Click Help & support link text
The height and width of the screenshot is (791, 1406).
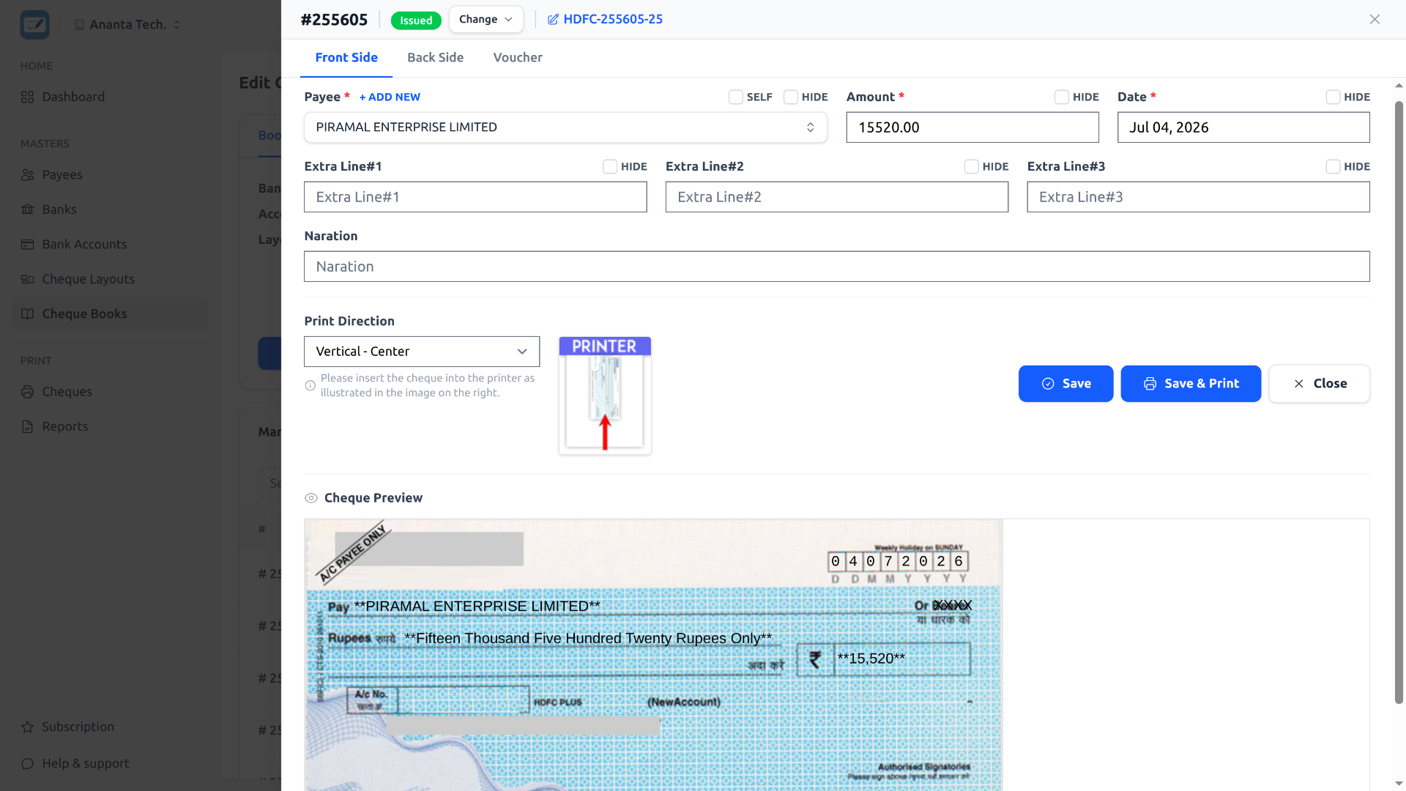tap(85, 764)
